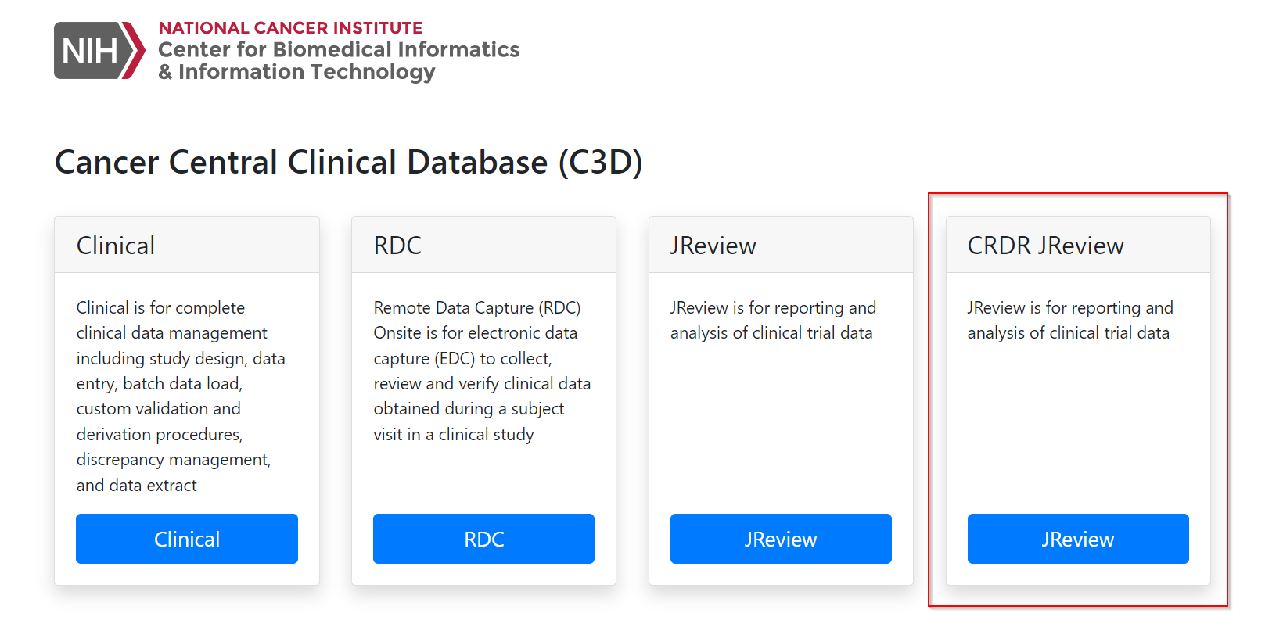Launch RDC using the blue RDC button
This screenshot has height=624, width=1265.
[483, 539]
